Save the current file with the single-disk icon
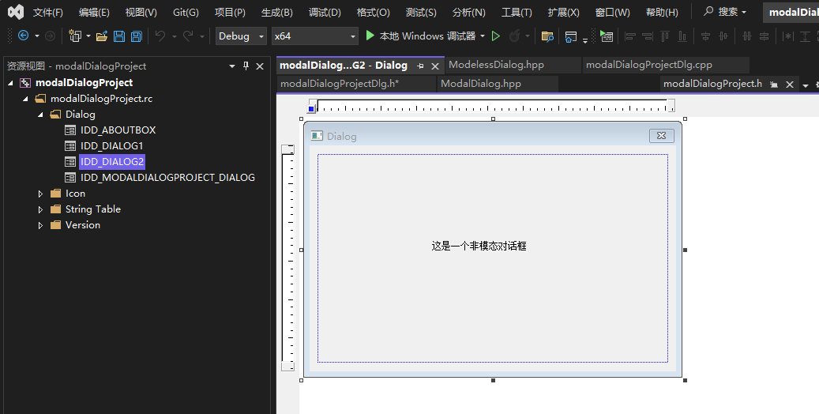 point(119,36)
